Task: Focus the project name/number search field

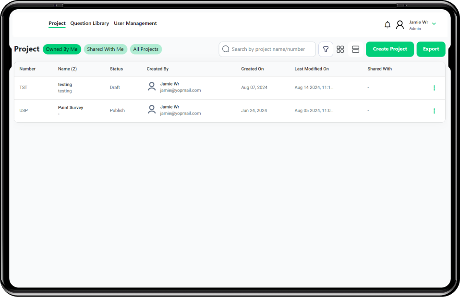Action: coord(271,49)
